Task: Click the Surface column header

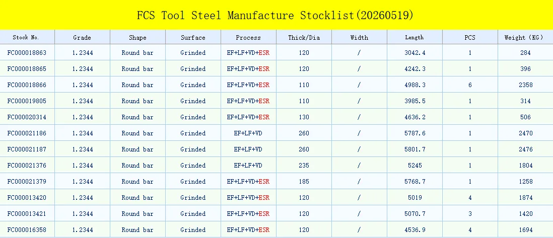Action: [x=193, y=37]
